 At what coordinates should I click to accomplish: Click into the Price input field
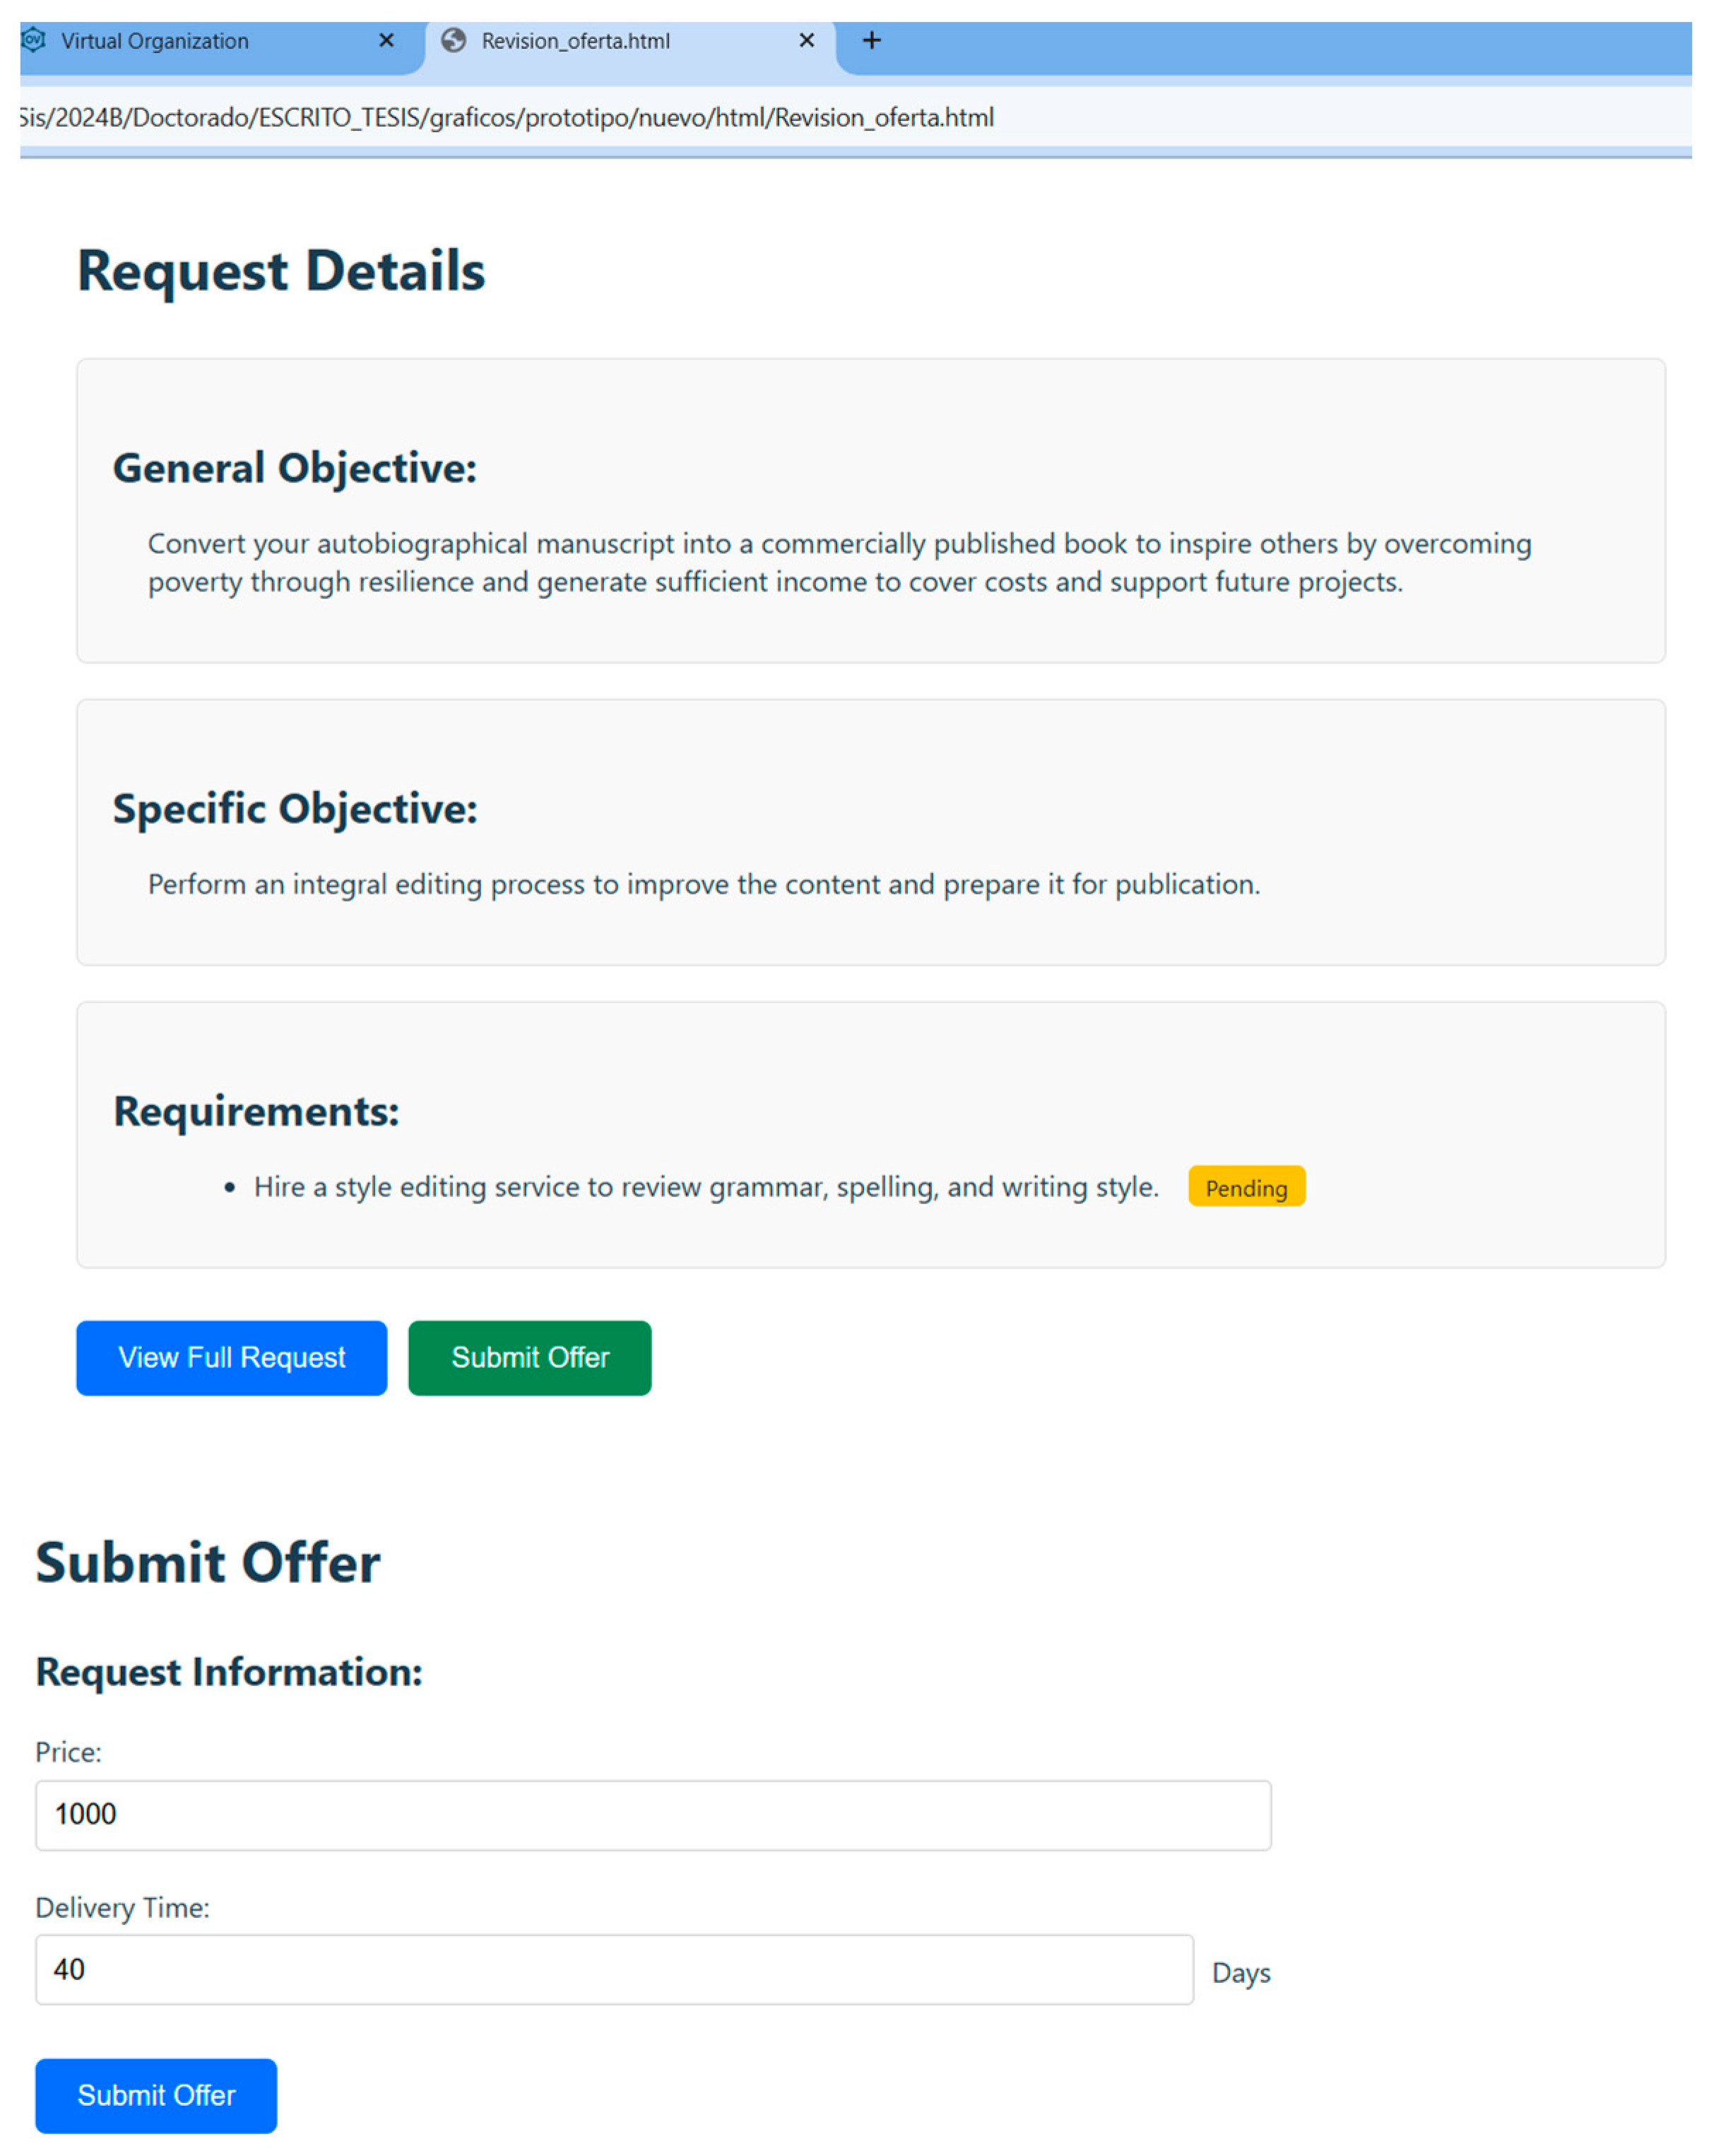tap(653, 1814)
